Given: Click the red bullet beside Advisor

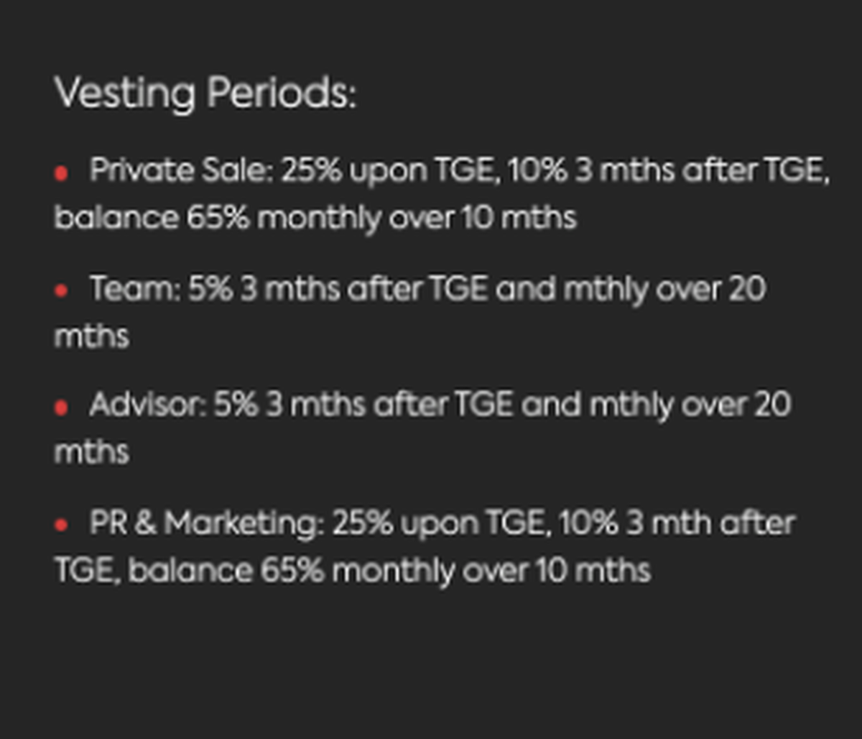Looking at the screenshot, I should tap(61, 408).
